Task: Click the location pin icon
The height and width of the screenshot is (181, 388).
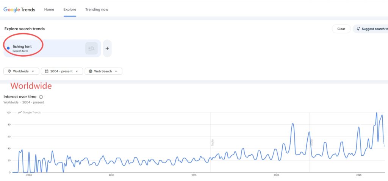Action: [x=9, y=71]
